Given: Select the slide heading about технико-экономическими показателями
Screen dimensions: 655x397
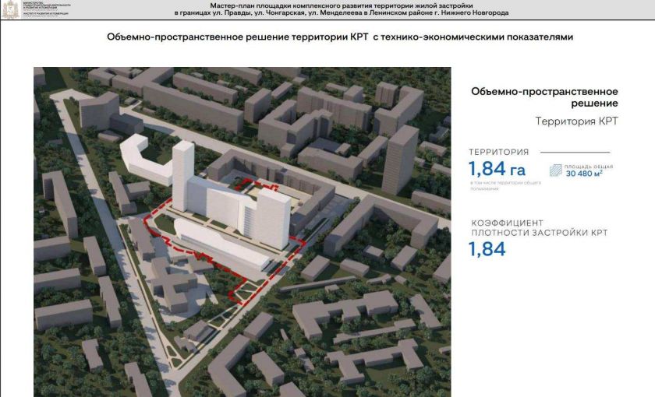Looking at the screenshot, I should (344, 37).
